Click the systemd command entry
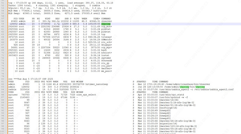The image size is (241, 134). [106, 58]
